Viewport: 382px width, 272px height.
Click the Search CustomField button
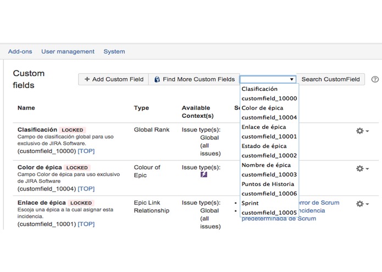coord(330,79)
